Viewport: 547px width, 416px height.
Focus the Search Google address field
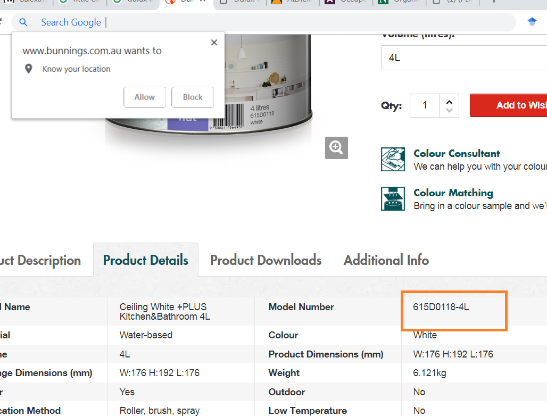click(263, 22)
